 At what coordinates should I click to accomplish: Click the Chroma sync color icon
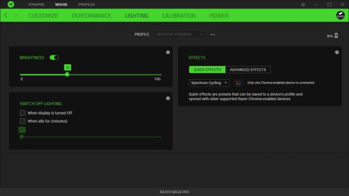click(x=238, y=83)
